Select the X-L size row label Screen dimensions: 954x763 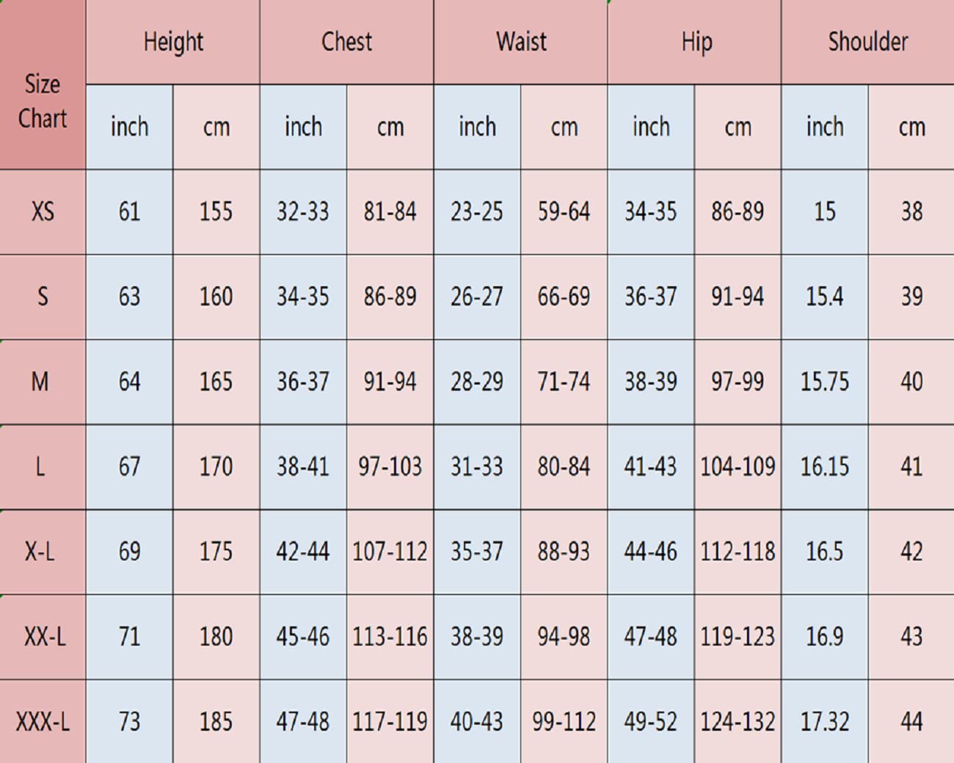click(x=40, y=552)
